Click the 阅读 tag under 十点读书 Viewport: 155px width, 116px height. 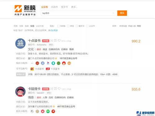tap(45, 49)
